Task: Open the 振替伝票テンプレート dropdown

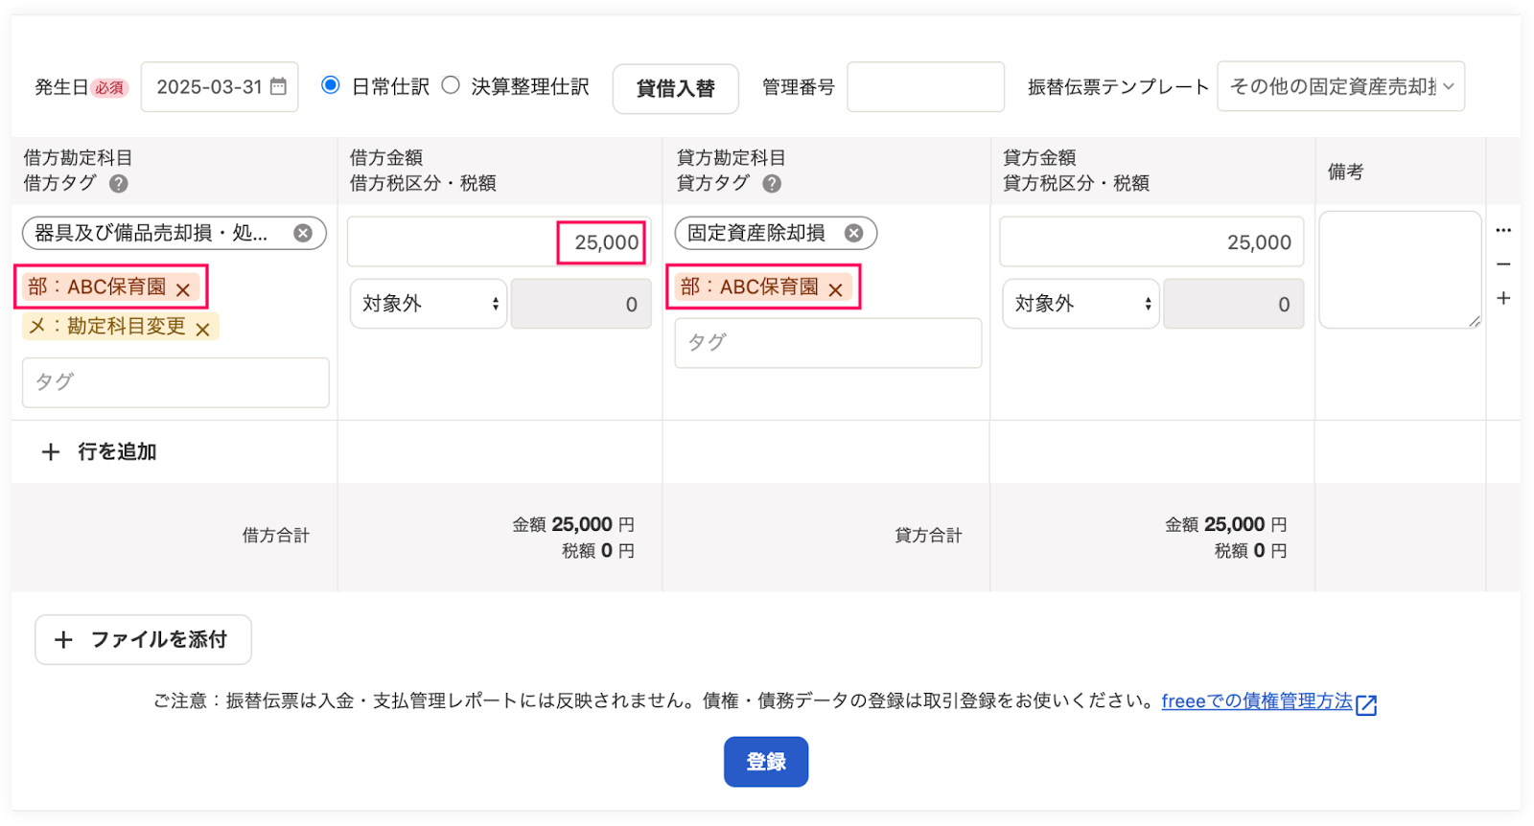Action: click(x=1340, y=86)
